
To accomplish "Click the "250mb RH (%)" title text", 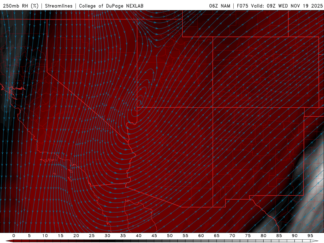I will 21,6.
